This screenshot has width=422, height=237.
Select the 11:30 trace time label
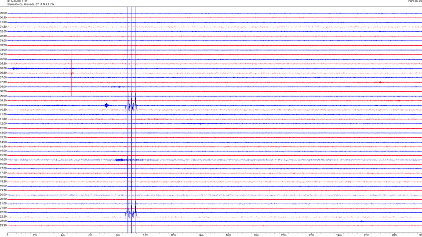click(x=3, y=119)
